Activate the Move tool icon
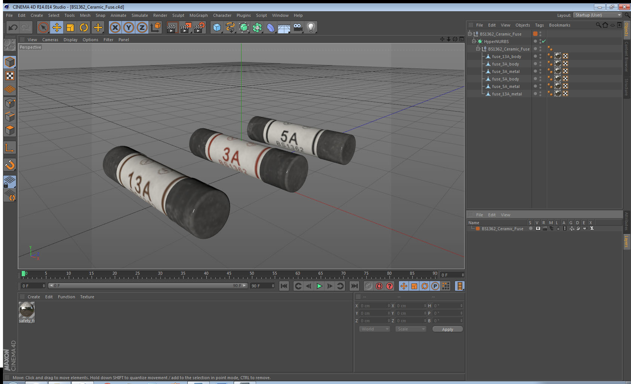Viewport: 631px width, 384px height. click(57, 27)
